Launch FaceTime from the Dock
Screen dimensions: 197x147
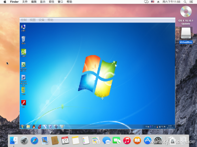pos(117,140)
